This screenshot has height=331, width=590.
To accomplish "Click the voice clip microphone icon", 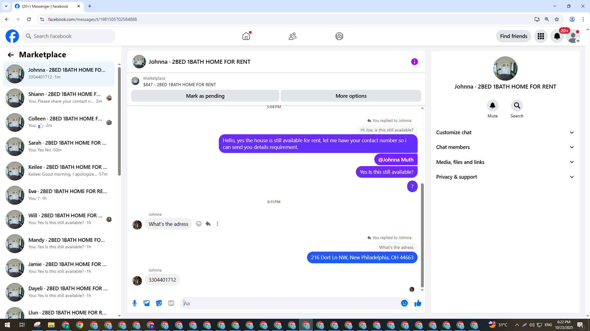I will pyautogui.click(x=135, y=303).
